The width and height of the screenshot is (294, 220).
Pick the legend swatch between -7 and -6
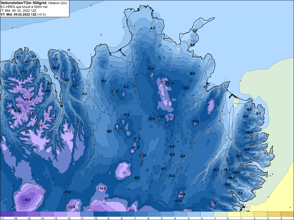click(140, 214)
